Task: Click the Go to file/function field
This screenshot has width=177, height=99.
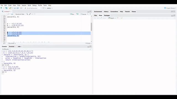Action: pos(32,8)
